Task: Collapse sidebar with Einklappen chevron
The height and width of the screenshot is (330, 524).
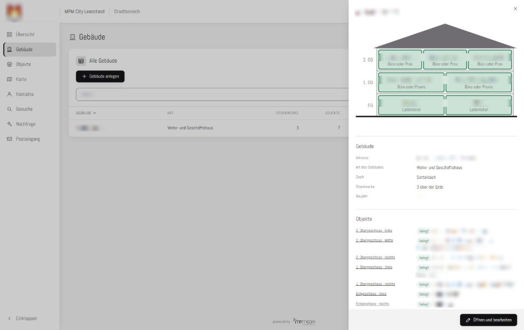Action: 9,319
